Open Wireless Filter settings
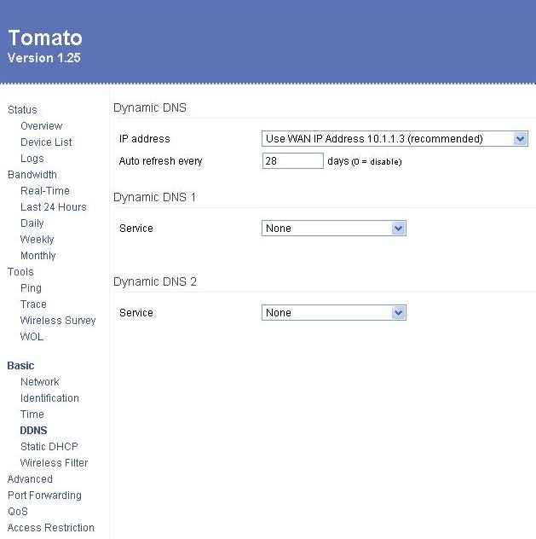Screen dimensions: 536x539 [x=54, y=463]
